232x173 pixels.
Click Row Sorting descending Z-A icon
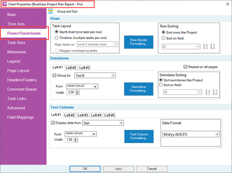[213, 47]
